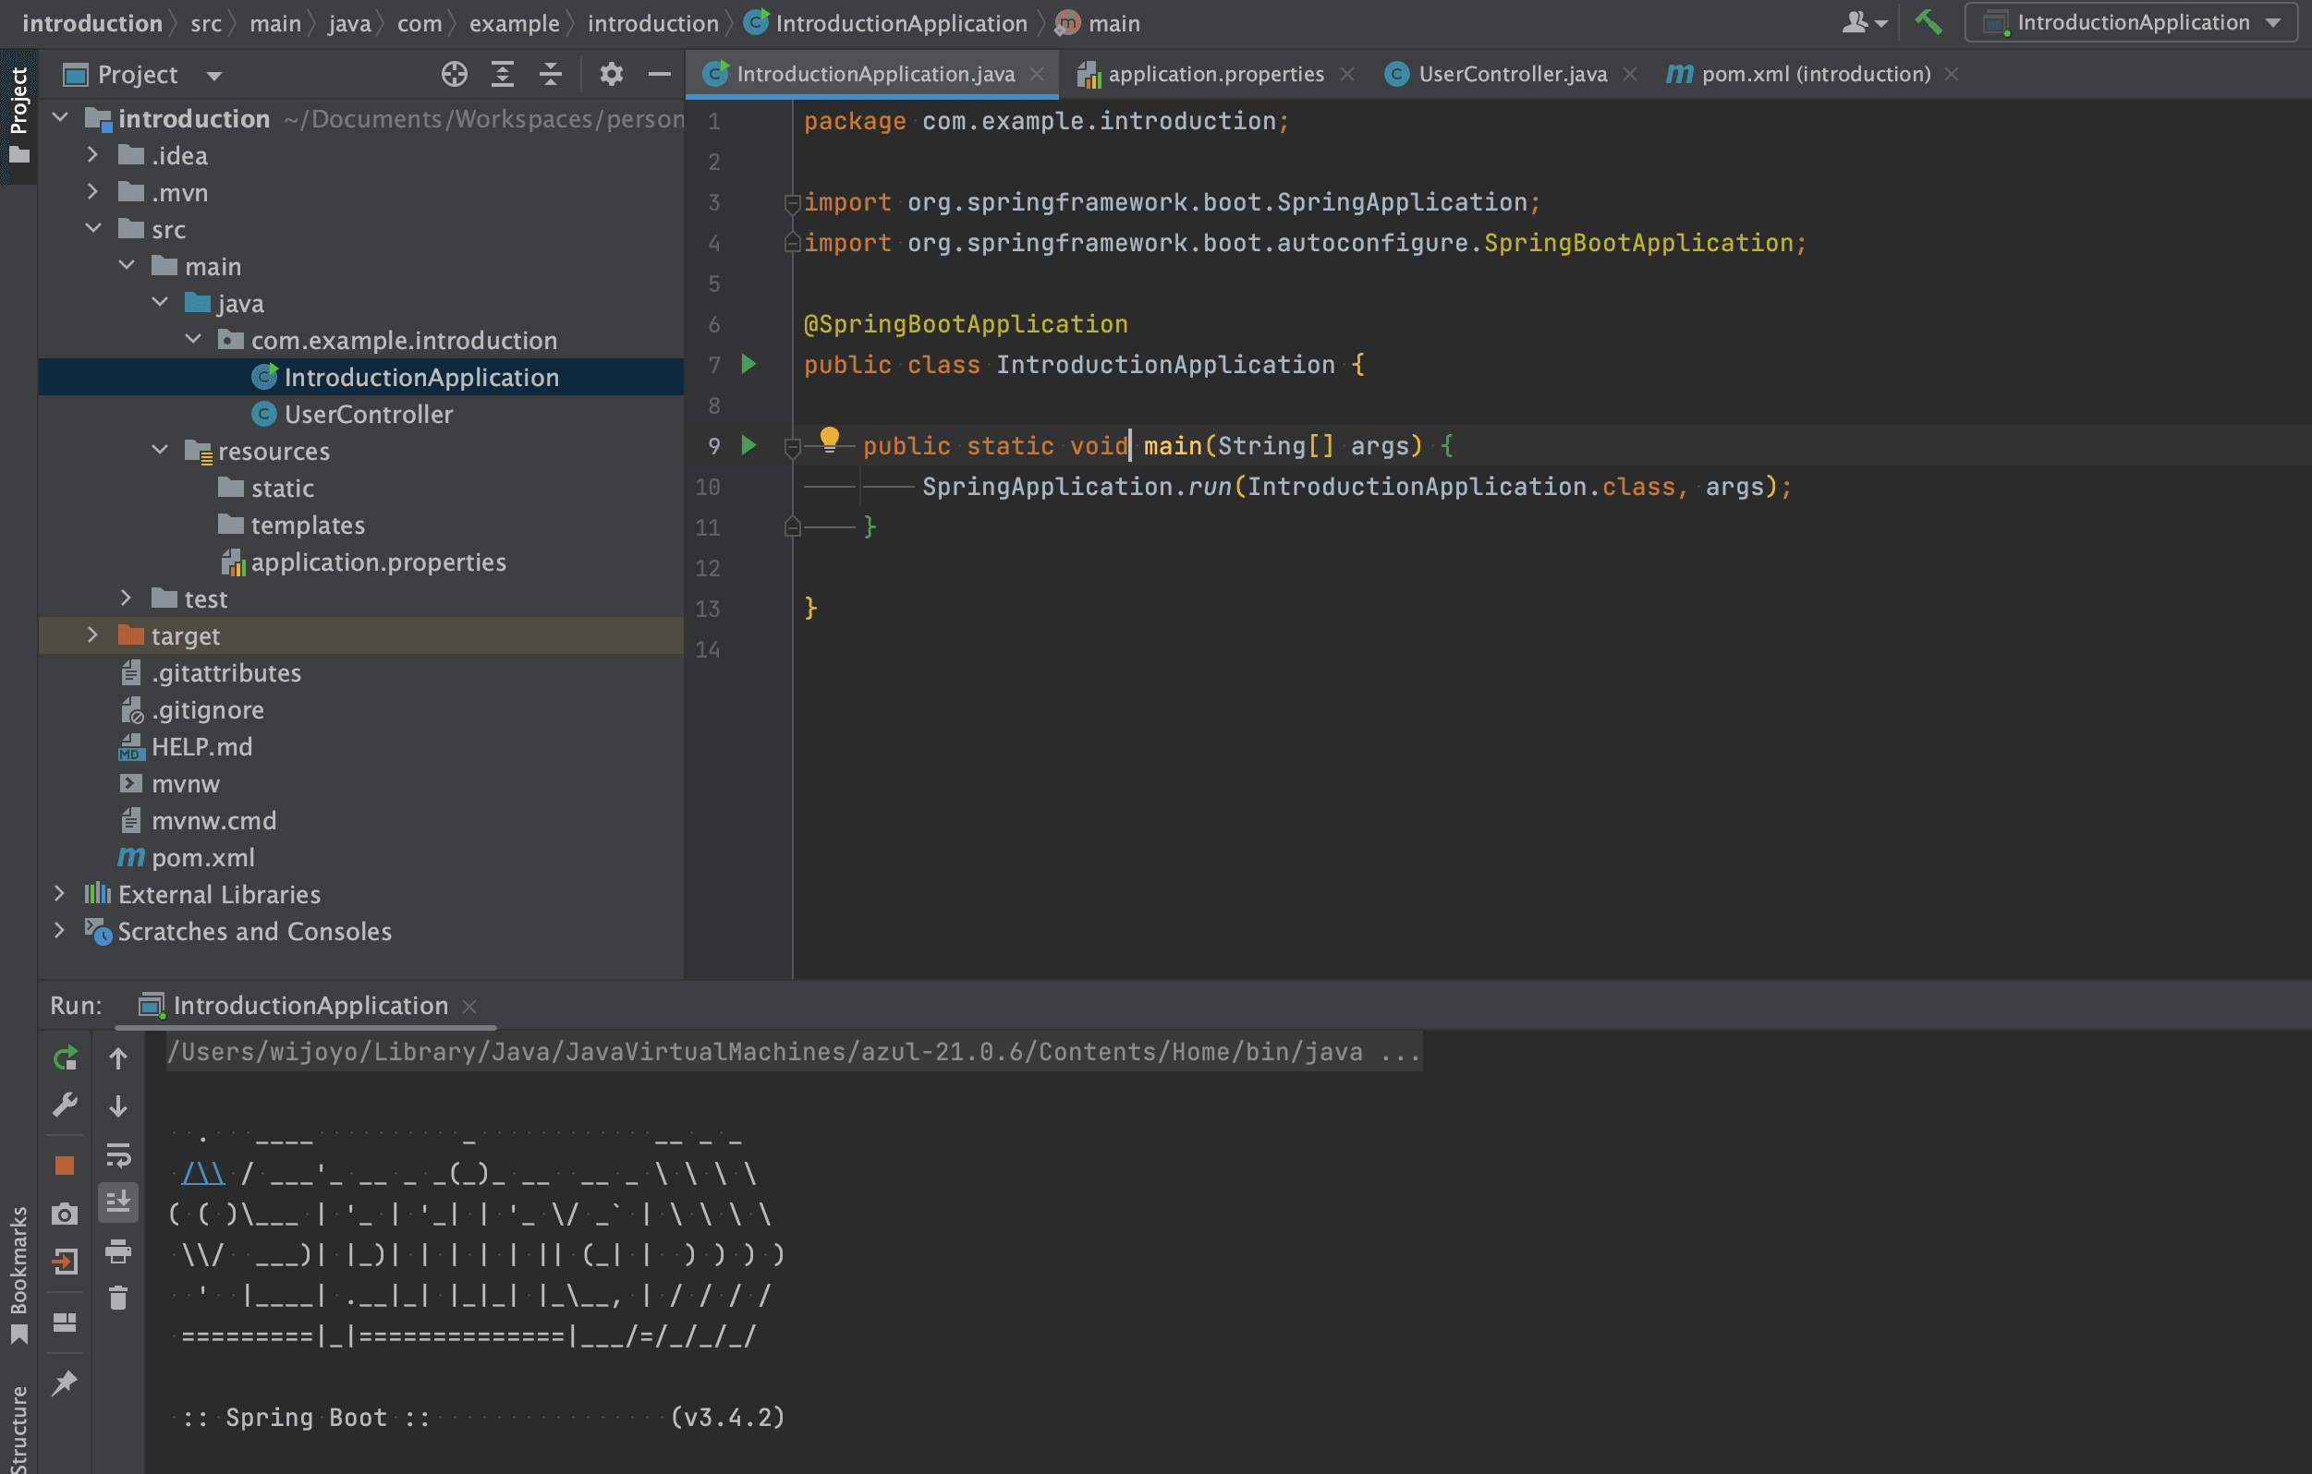
Task: Hide the Project tool window
Action: [659, 74]
